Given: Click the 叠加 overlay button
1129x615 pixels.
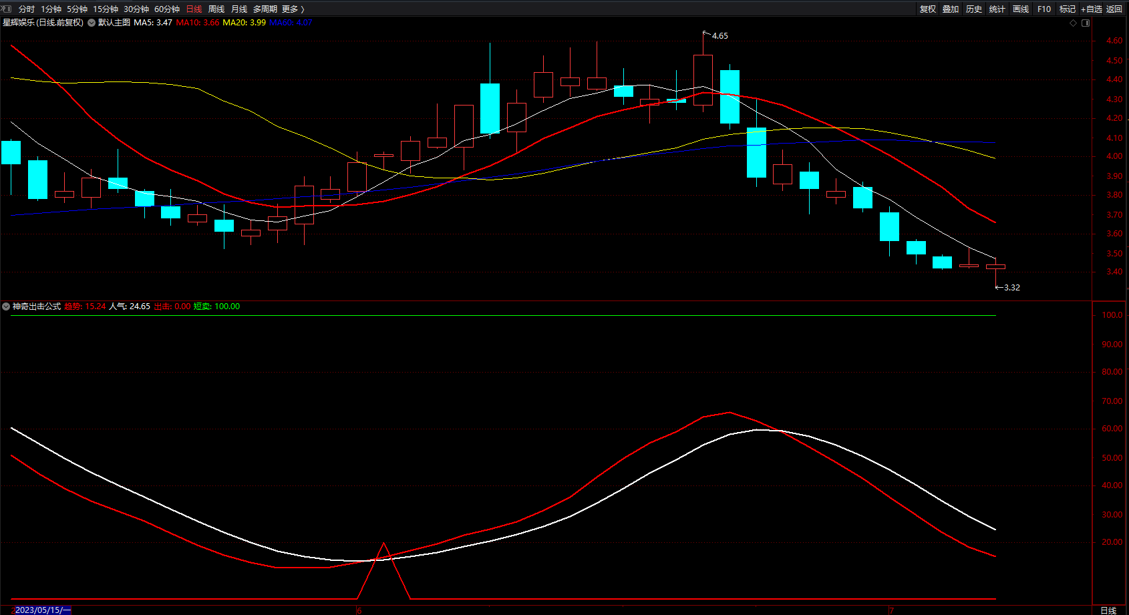Looking at the screenshot, I should click(x=951, y=9).
